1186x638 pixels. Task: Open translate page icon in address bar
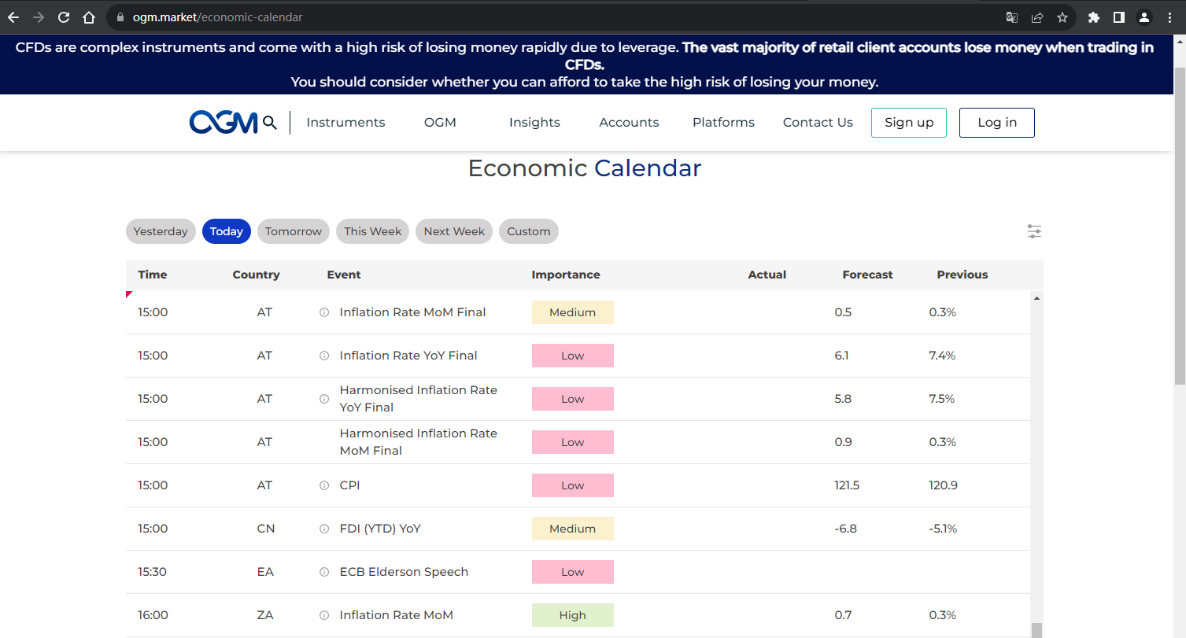click(1012, 17)
